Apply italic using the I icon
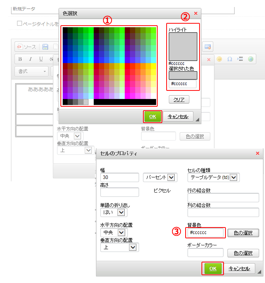Screen dimensions: 265x283 click(x=30, y=59)
